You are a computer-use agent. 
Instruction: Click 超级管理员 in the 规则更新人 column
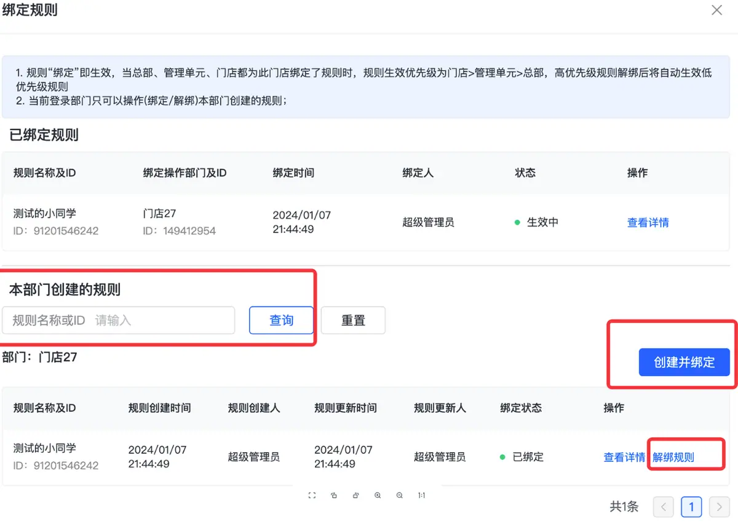click(440, 457)
